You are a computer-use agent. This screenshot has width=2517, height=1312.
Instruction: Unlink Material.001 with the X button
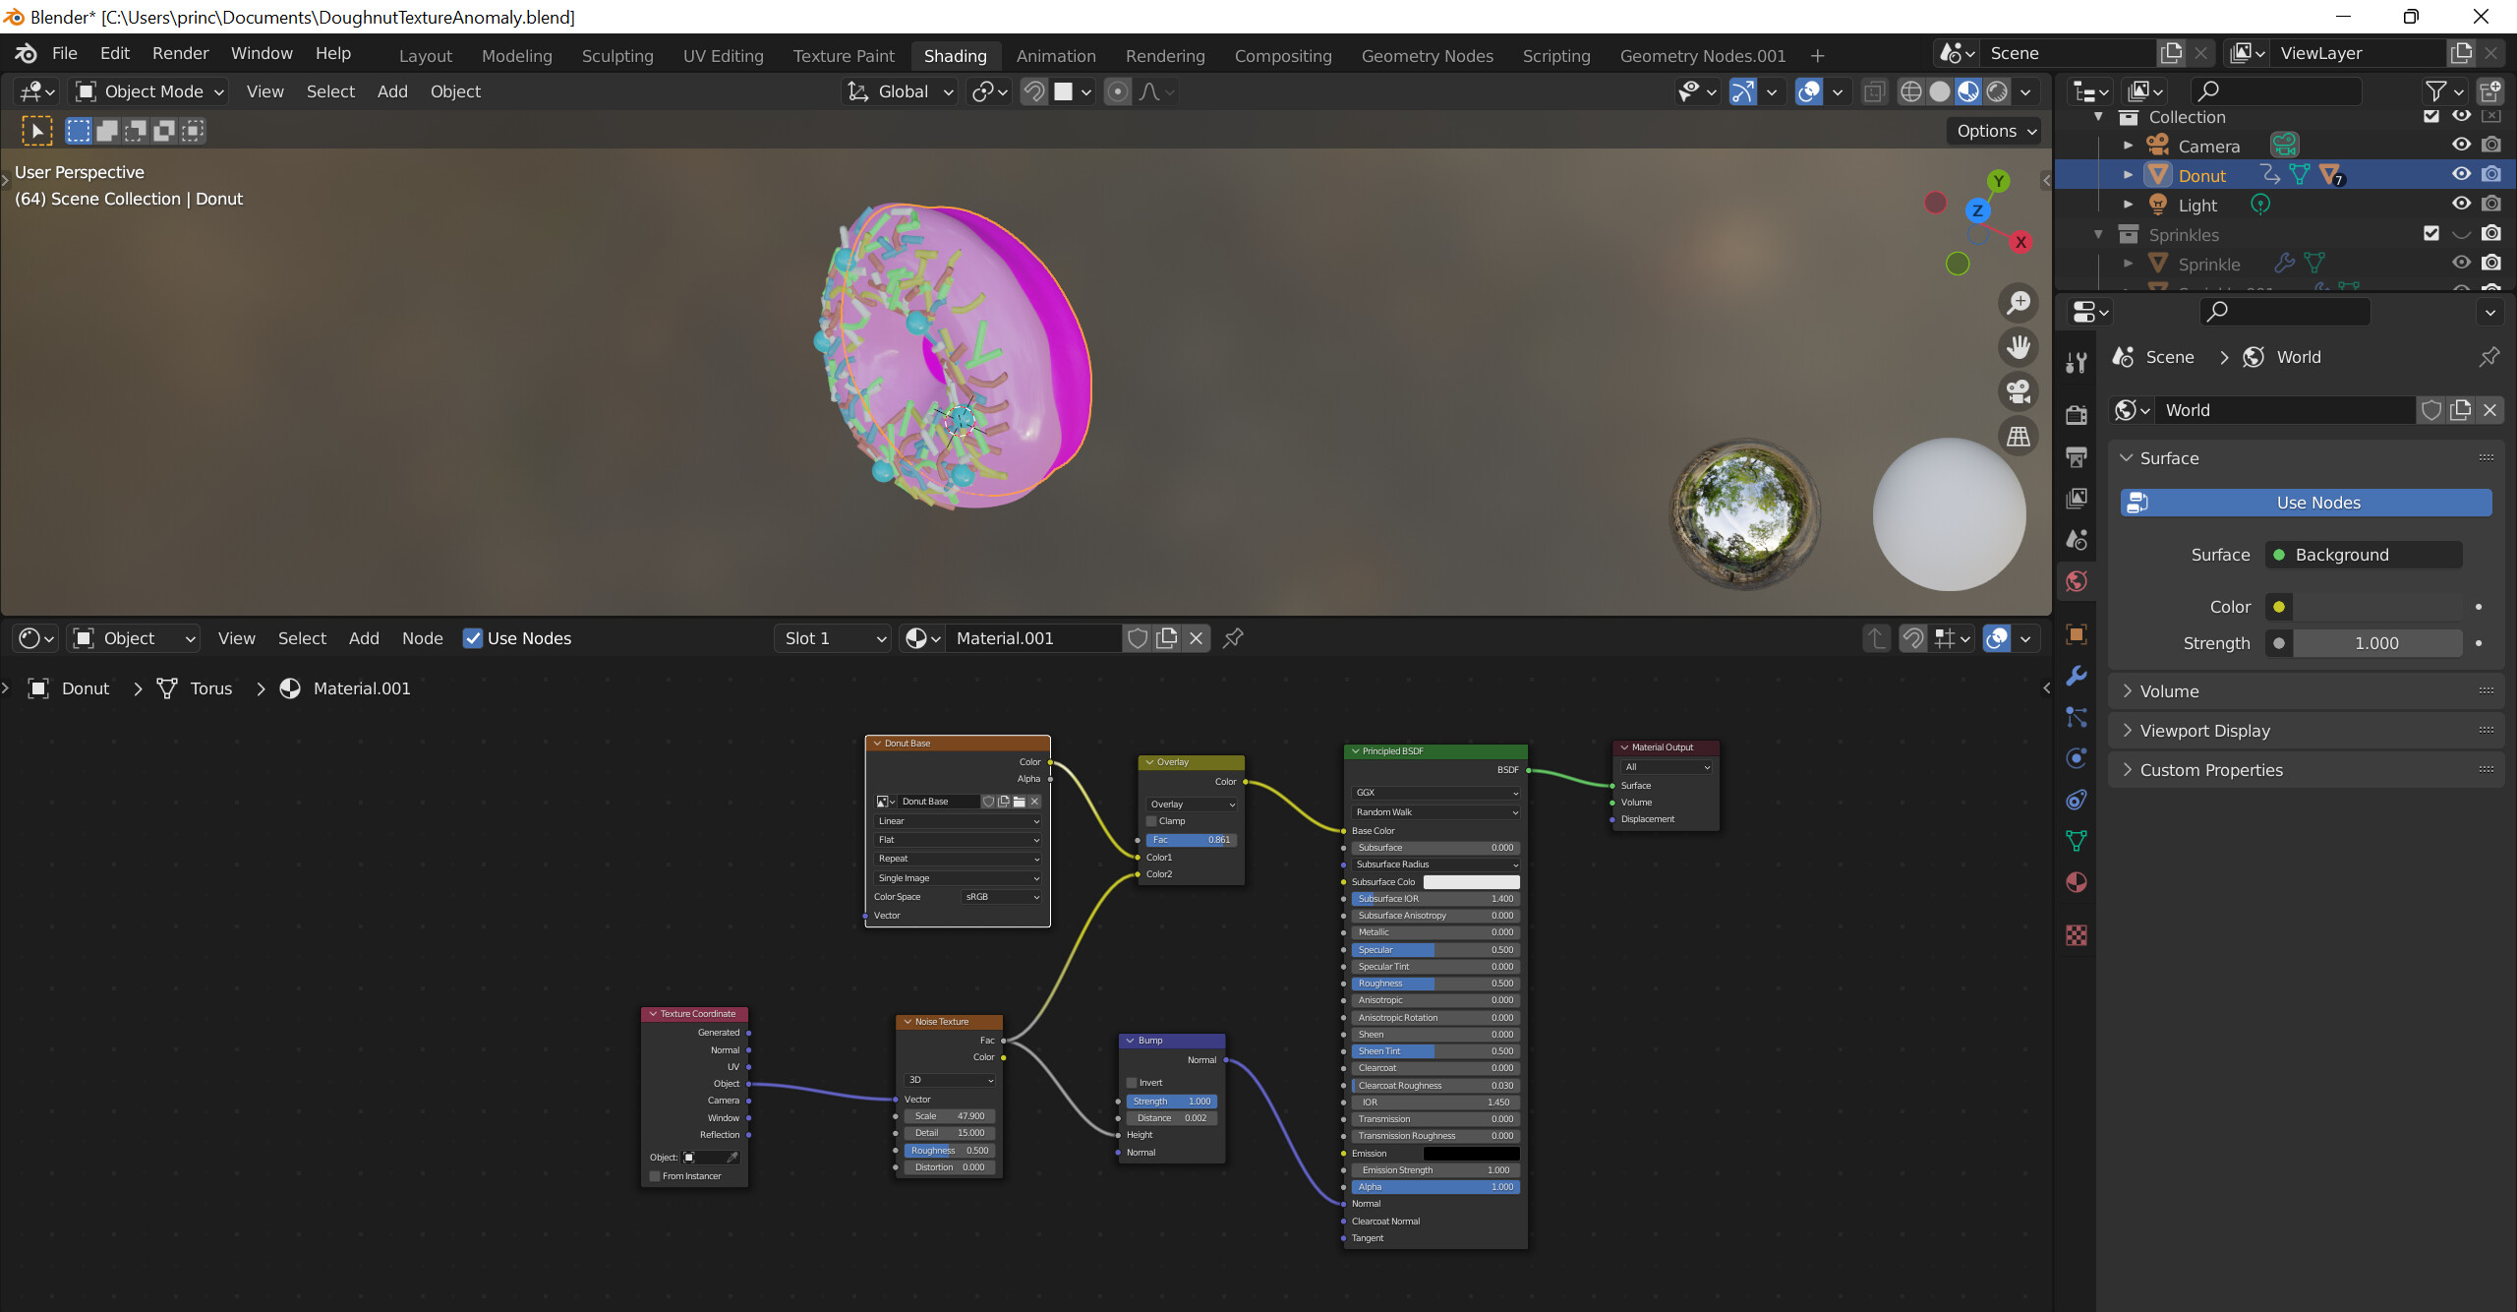(1197, 638)
